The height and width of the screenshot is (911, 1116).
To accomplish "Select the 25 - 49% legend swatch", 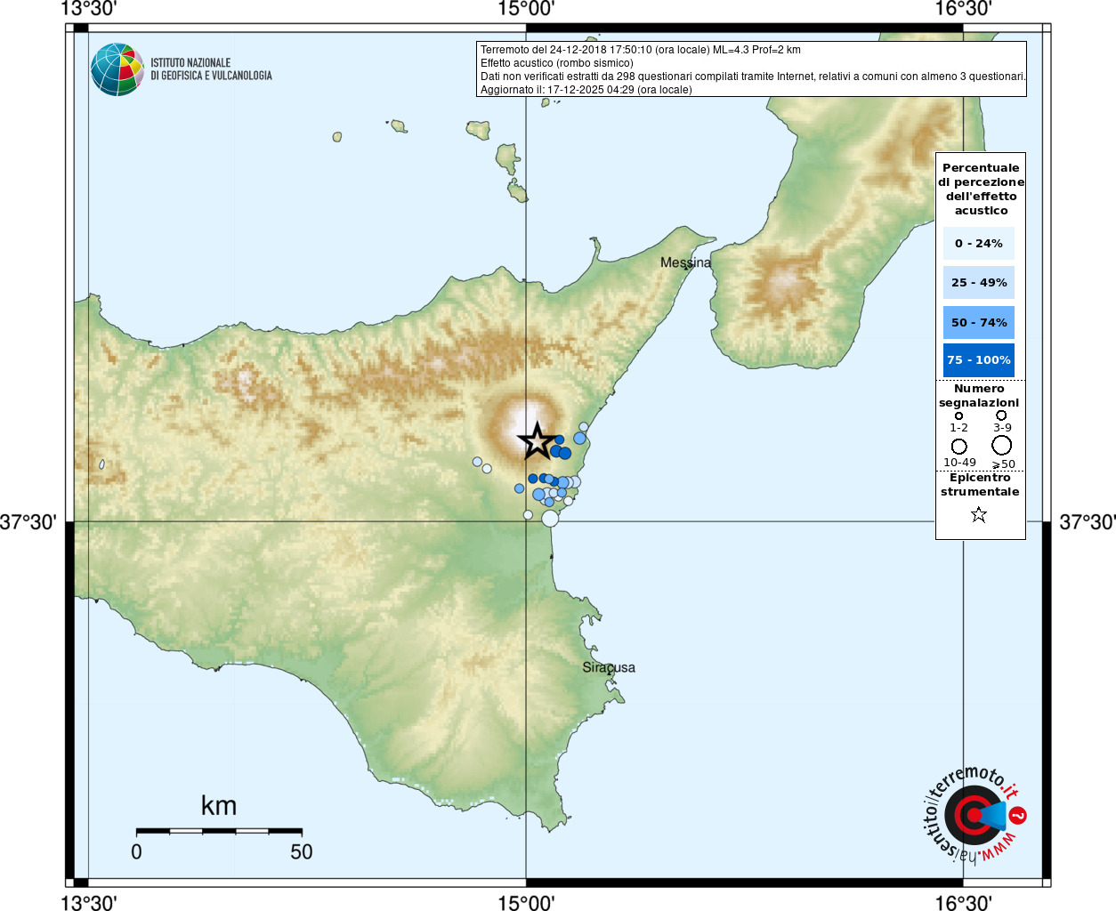I will click(979, 282).
